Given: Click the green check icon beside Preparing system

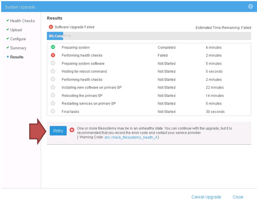Looking at the screenshot, I should point(54,47).
